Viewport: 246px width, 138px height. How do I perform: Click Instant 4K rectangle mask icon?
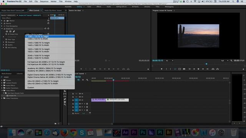tap(10, 31)
